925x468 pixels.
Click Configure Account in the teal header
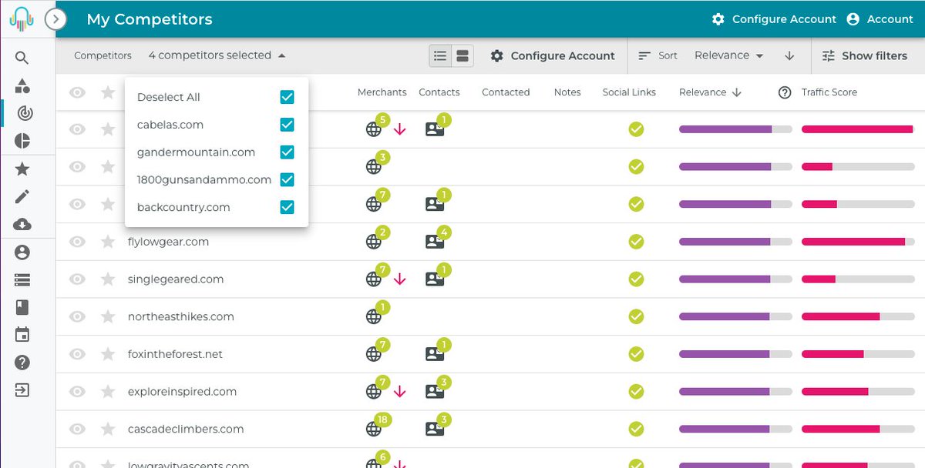click(773, 19)
